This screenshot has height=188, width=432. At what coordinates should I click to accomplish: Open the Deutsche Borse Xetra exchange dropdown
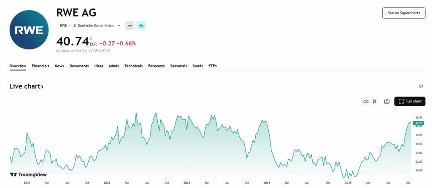tap(90, 26)
